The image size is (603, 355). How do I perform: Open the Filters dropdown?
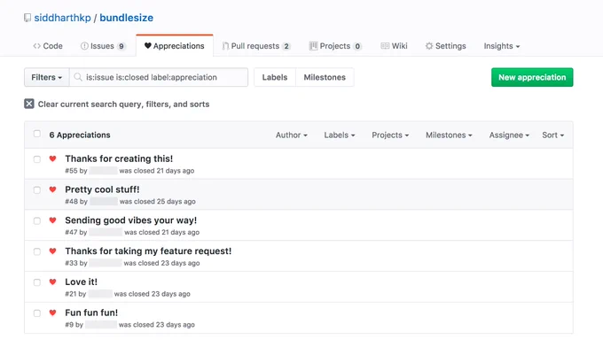(x=46, y=77)
